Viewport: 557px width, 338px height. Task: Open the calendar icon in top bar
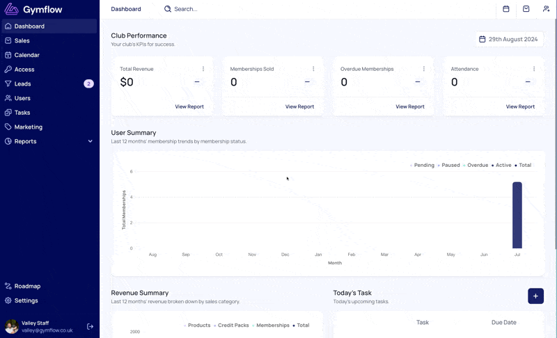tap(506, 9)
